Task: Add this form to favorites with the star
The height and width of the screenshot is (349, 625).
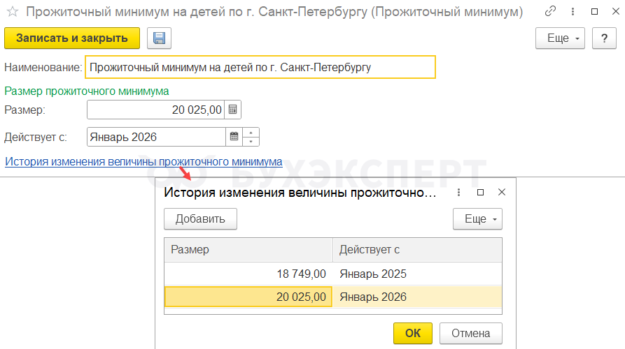Action: tap(12, 12)
